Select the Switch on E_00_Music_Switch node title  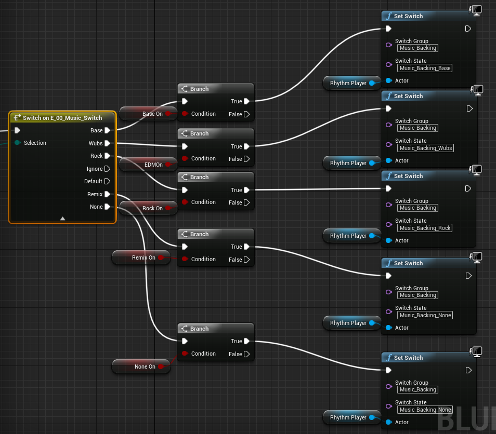(62, 118)
